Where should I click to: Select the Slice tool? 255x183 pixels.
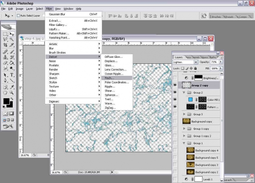(12, 45)
